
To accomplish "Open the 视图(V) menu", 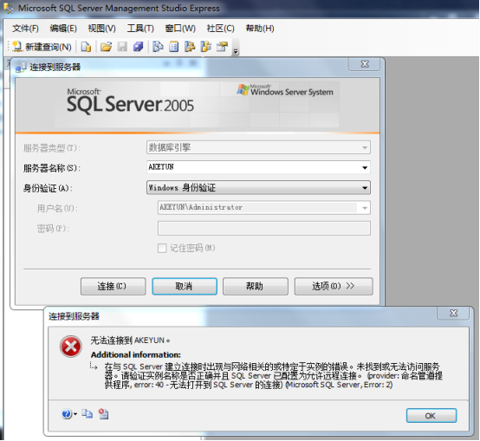I will (101, 29).
